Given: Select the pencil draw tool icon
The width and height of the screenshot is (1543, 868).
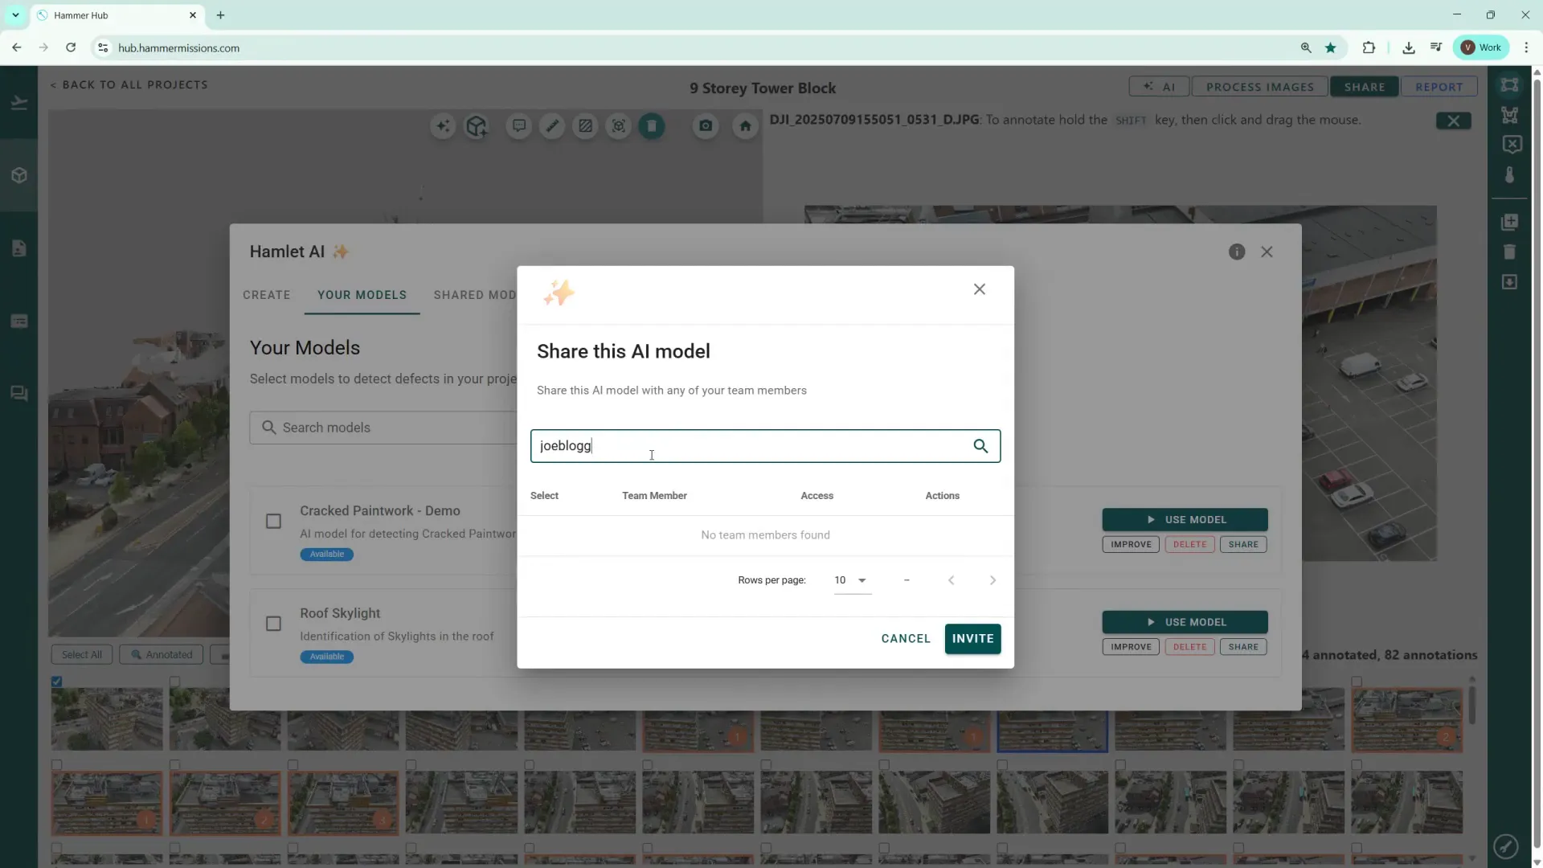Looking at the screenshot, I should [552, 126].
